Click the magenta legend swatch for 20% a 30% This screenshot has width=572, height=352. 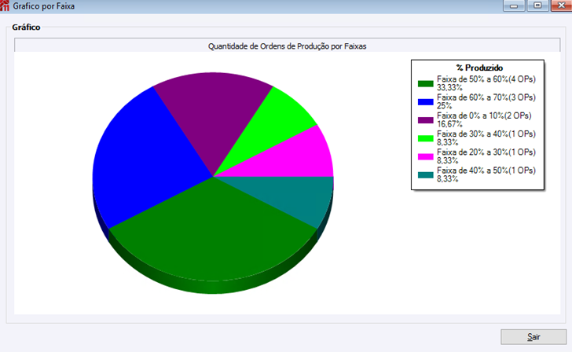(x=425, y=156)
